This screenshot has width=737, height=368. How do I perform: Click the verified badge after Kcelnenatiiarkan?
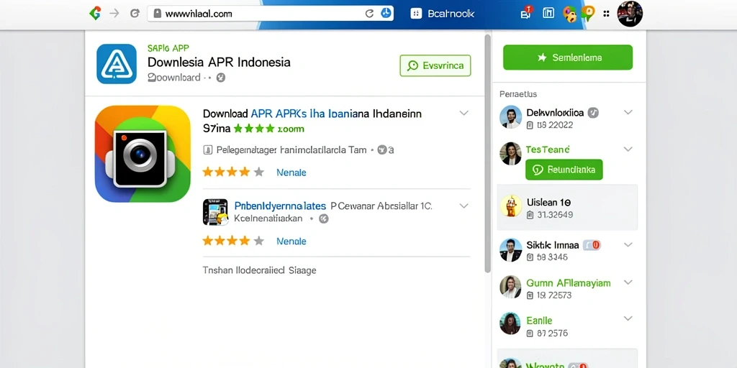coord(323,218)
